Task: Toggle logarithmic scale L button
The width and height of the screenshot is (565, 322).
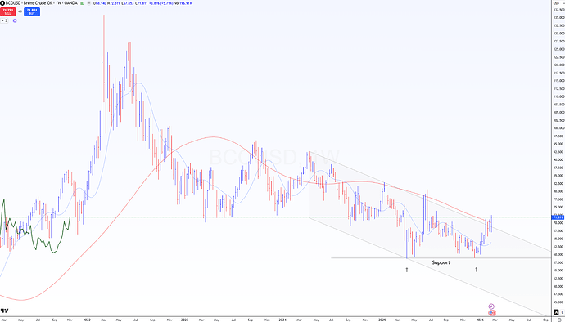Action: click(x=562, y=312)
